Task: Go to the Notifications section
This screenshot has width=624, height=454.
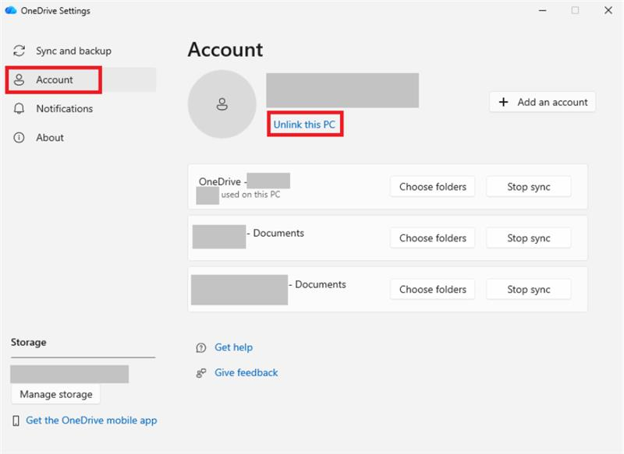Action: point(82,108)
